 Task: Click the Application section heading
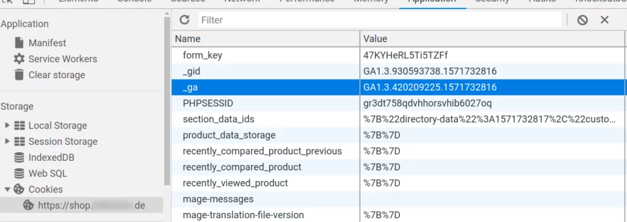(x=24, y=24)
